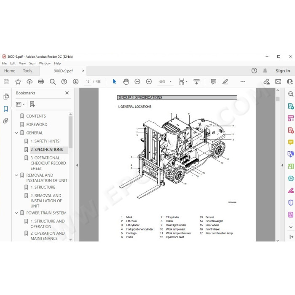Viewport: 295px width, 295px height.
Task: Zoom out with minus icon
Action: (x=137, y=81)
